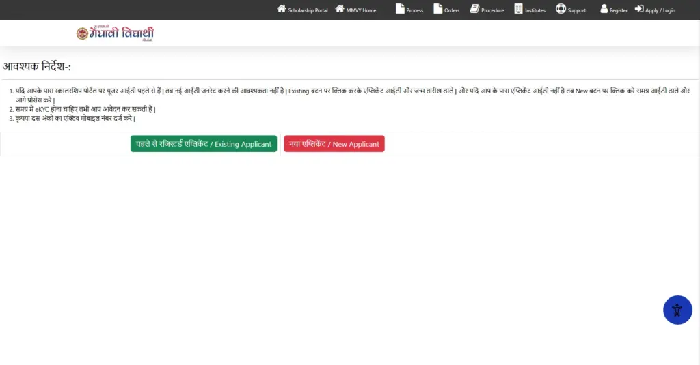Click the Apply / Login text link
700x365 pixels.
(660, 10)
